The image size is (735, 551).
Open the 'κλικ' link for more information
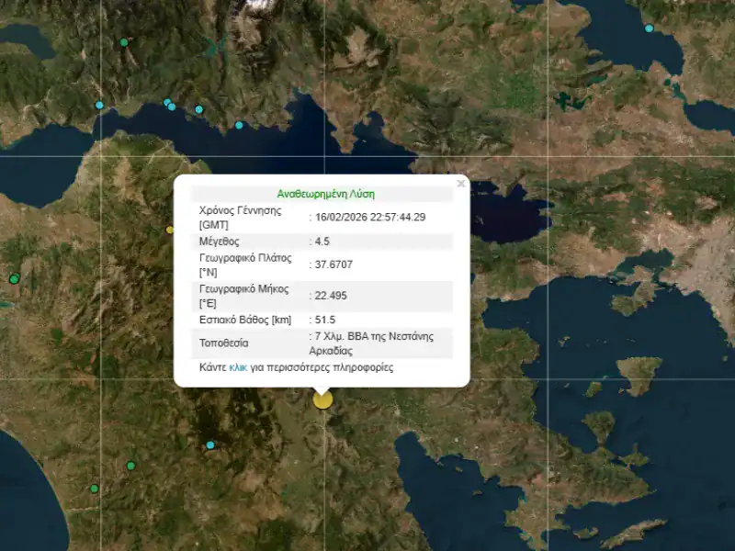238,367
